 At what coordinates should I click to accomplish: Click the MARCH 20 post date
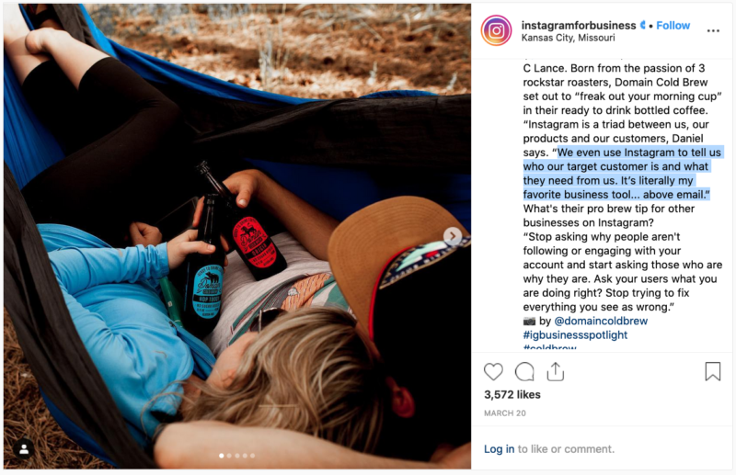[504, 413]
